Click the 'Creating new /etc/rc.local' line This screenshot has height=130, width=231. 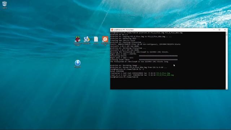[123, 40]
